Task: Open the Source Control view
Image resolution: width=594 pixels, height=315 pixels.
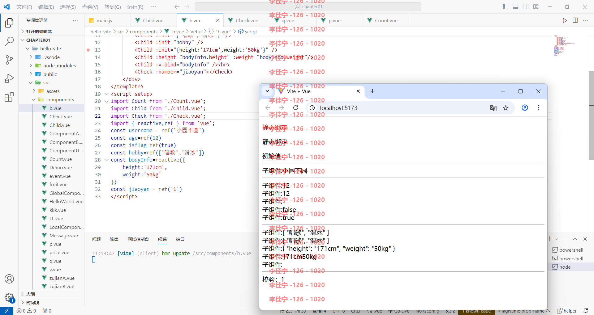Action: [9, 60]
